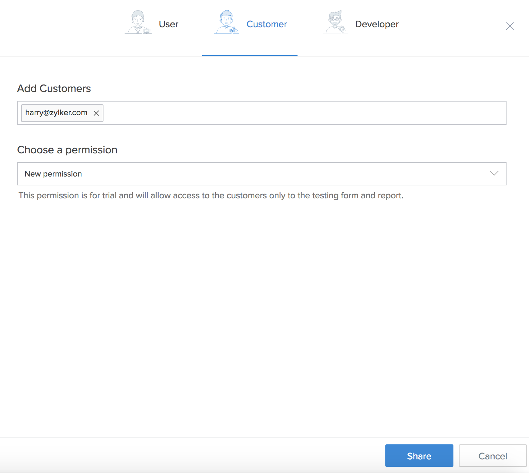Open the Developer tab label
The height and width of the screenshot is (473, 529).
pyautogui.click(x=377, y=25)
